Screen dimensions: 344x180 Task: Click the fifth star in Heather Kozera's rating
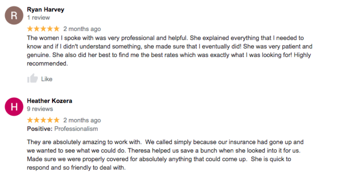(x=56, y=120)
